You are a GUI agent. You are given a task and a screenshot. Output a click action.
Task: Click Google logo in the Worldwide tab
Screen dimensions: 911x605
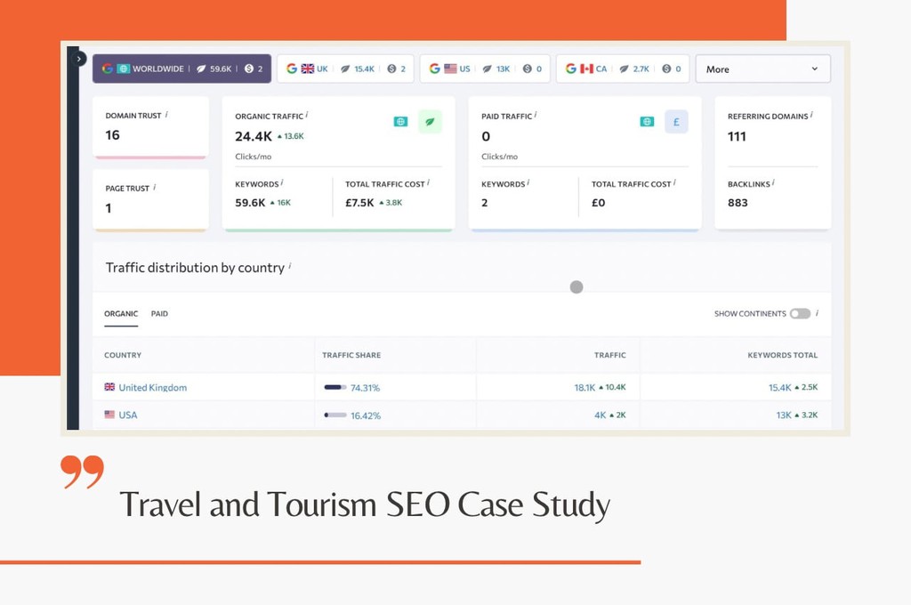[x=108, y=69]
